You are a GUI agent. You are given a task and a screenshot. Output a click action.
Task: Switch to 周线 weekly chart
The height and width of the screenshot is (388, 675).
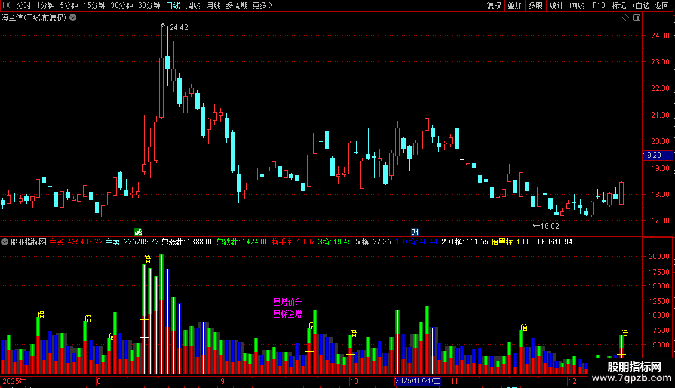[x=194, y=5]
